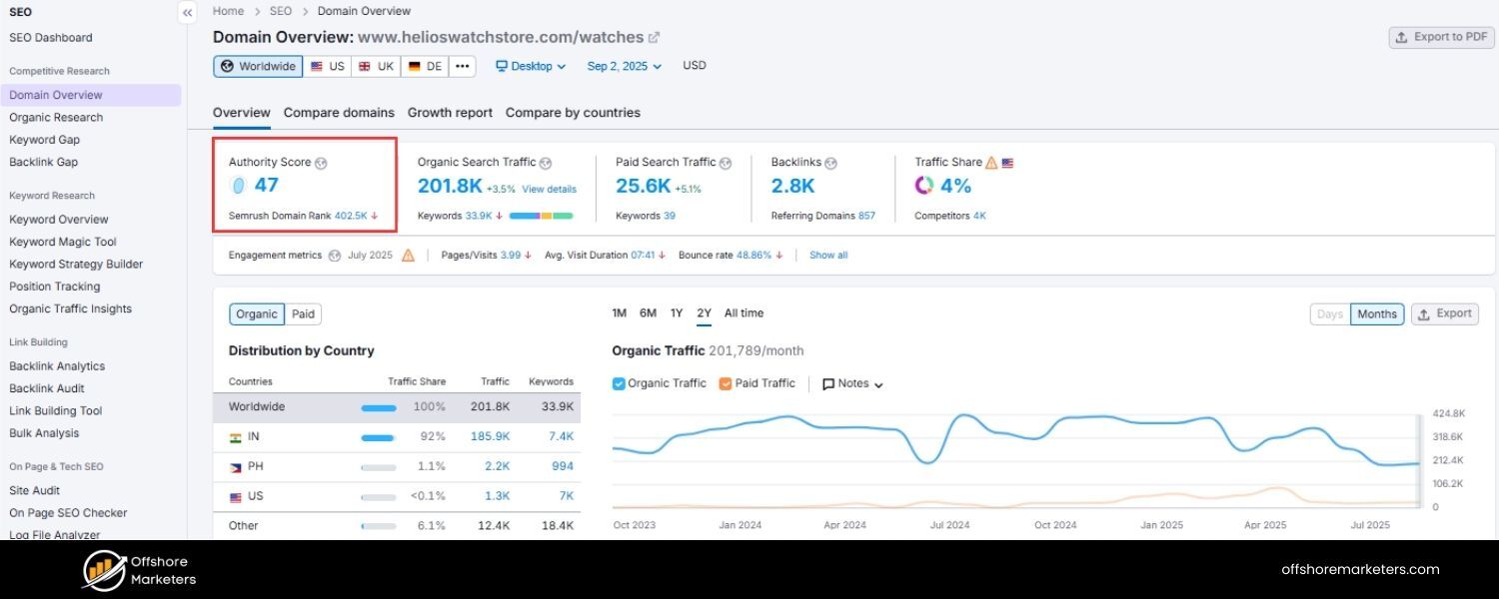
Task: Select the Months granularity option
Action: click(x=1377, y=313)
